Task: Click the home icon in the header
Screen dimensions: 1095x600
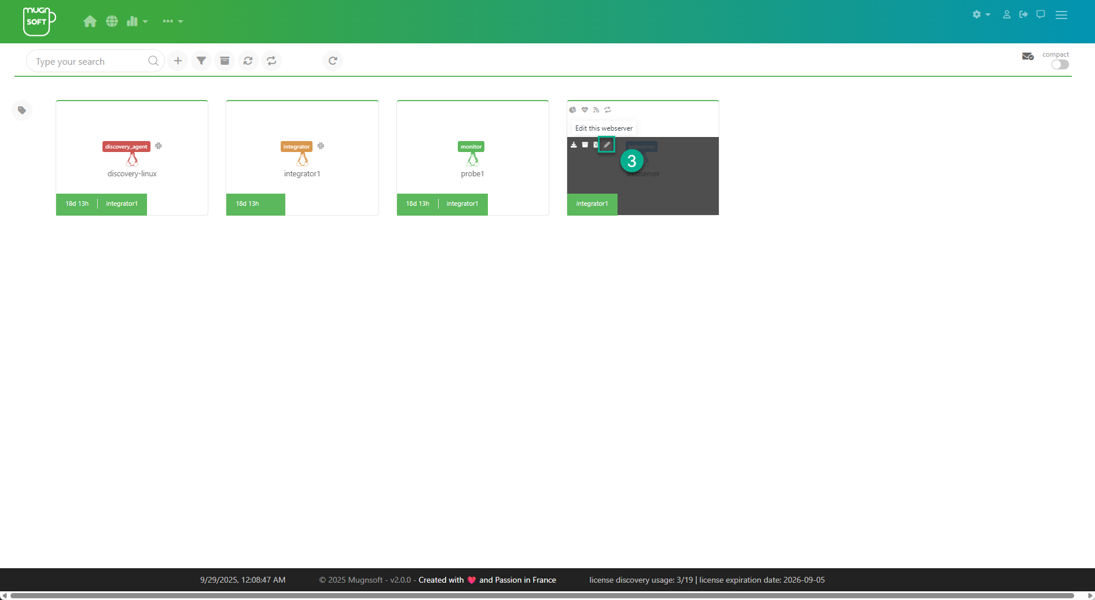Action: click(90, 21)
